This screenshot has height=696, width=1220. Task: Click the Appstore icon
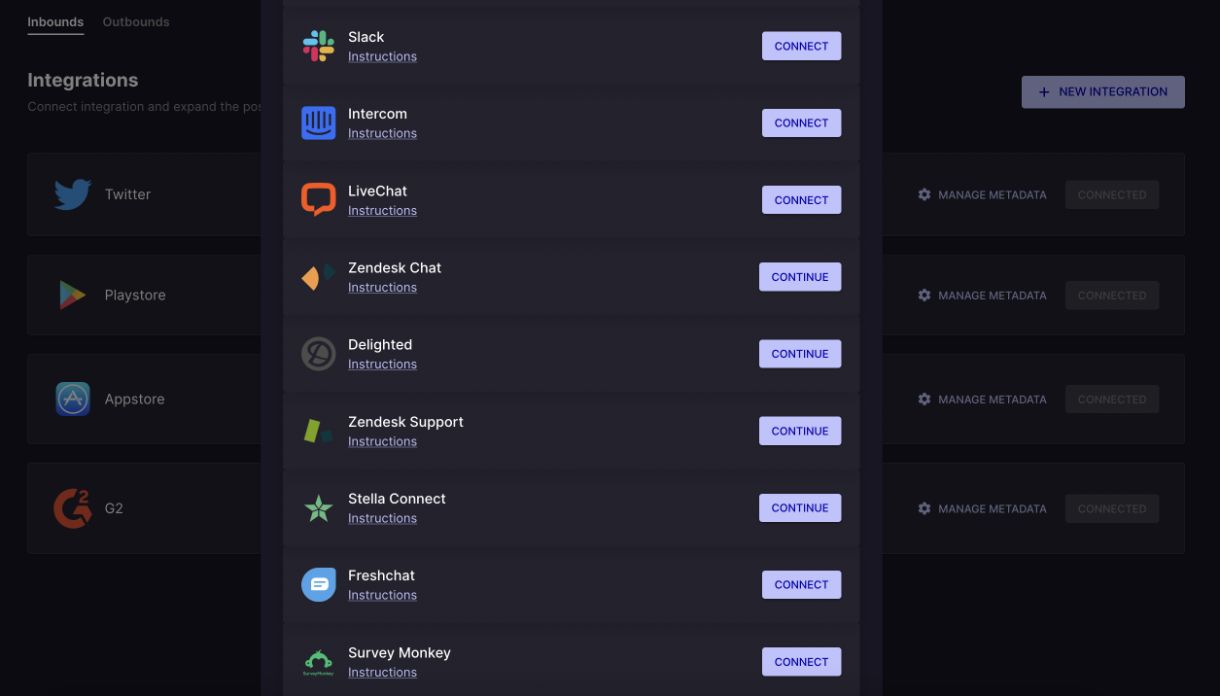72,399
